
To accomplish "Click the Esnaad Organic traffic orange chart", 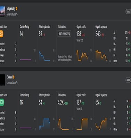I will [82, 124].
